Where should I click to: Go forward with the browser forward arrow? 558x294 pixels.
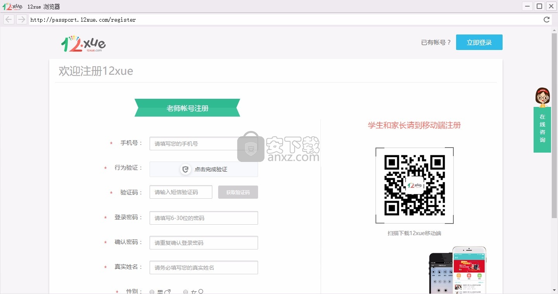pos(21,19)
